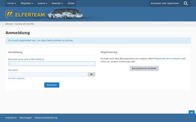Open the Kennwort vergessen link

coord(17,78)
